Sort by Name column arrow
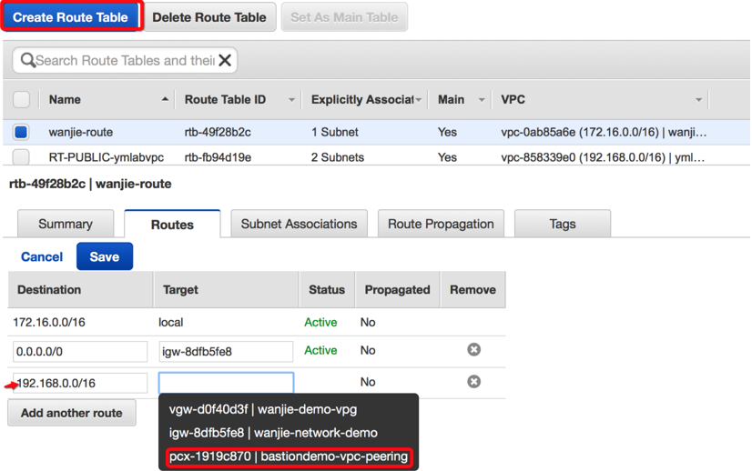752x471 pixels. 165,99
